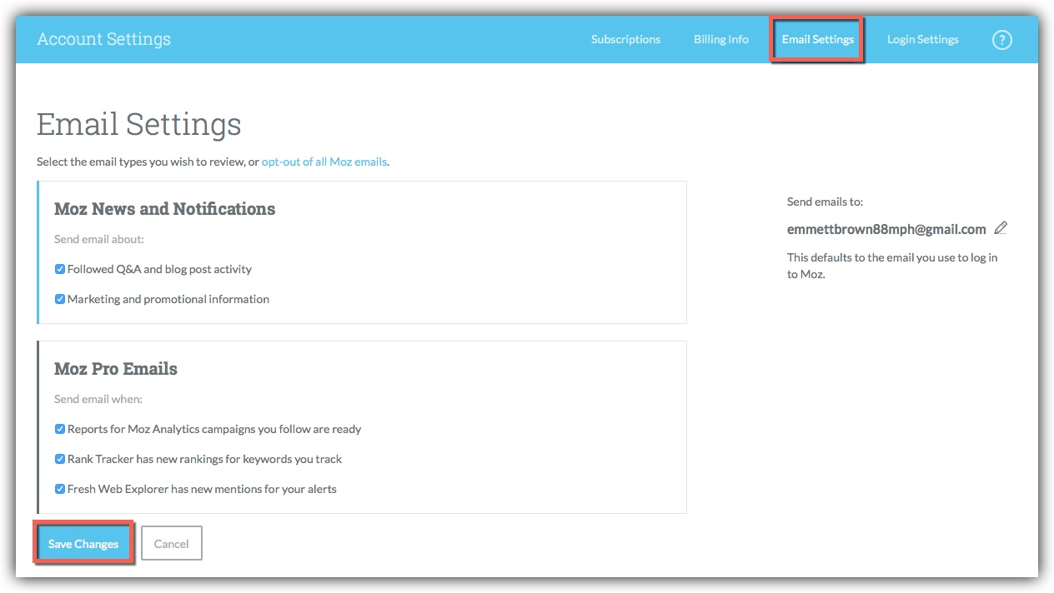Click the Email Settings page heading

point(139,124)
